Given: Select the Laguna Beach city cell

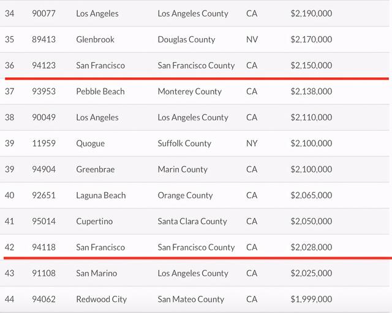Looking at the screenshot, I should click(101, 195).
